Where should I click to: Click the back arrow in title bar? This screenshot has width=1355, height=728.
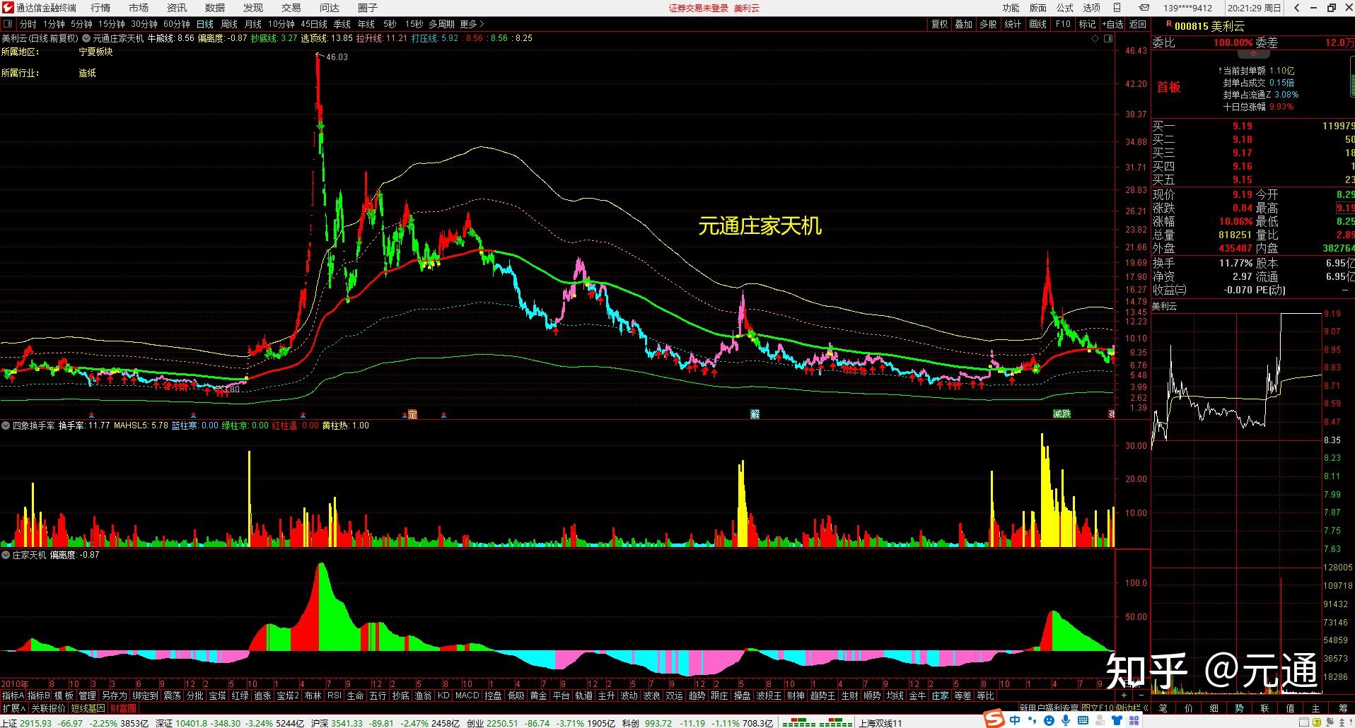[1296, 8]
